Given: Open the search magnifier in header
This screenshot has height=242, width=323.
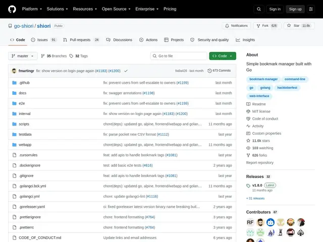Looking at the screenshot, I should [259, 9].
